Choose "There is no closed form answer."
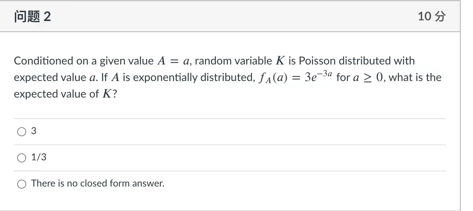This screenshot has width=473, height=211. [x=22, y=184]
